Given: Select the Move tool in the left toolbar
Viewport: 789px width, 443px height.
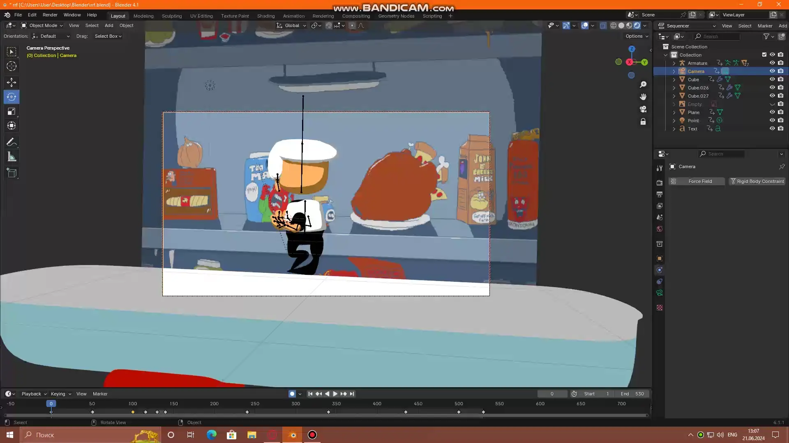Looking at the screenshot, I should [x=12, y=82].
